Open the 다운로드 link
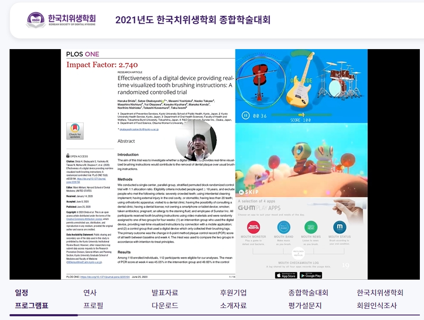The image size is (424, 320). (x=165, y=305)
